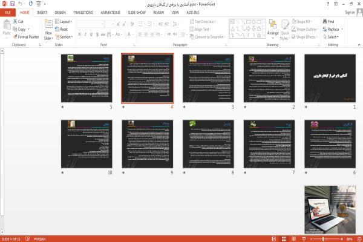This screenshot has width=363, height=242.
Task: Switch to Normal view in status bar
Action: coord(273,239)
